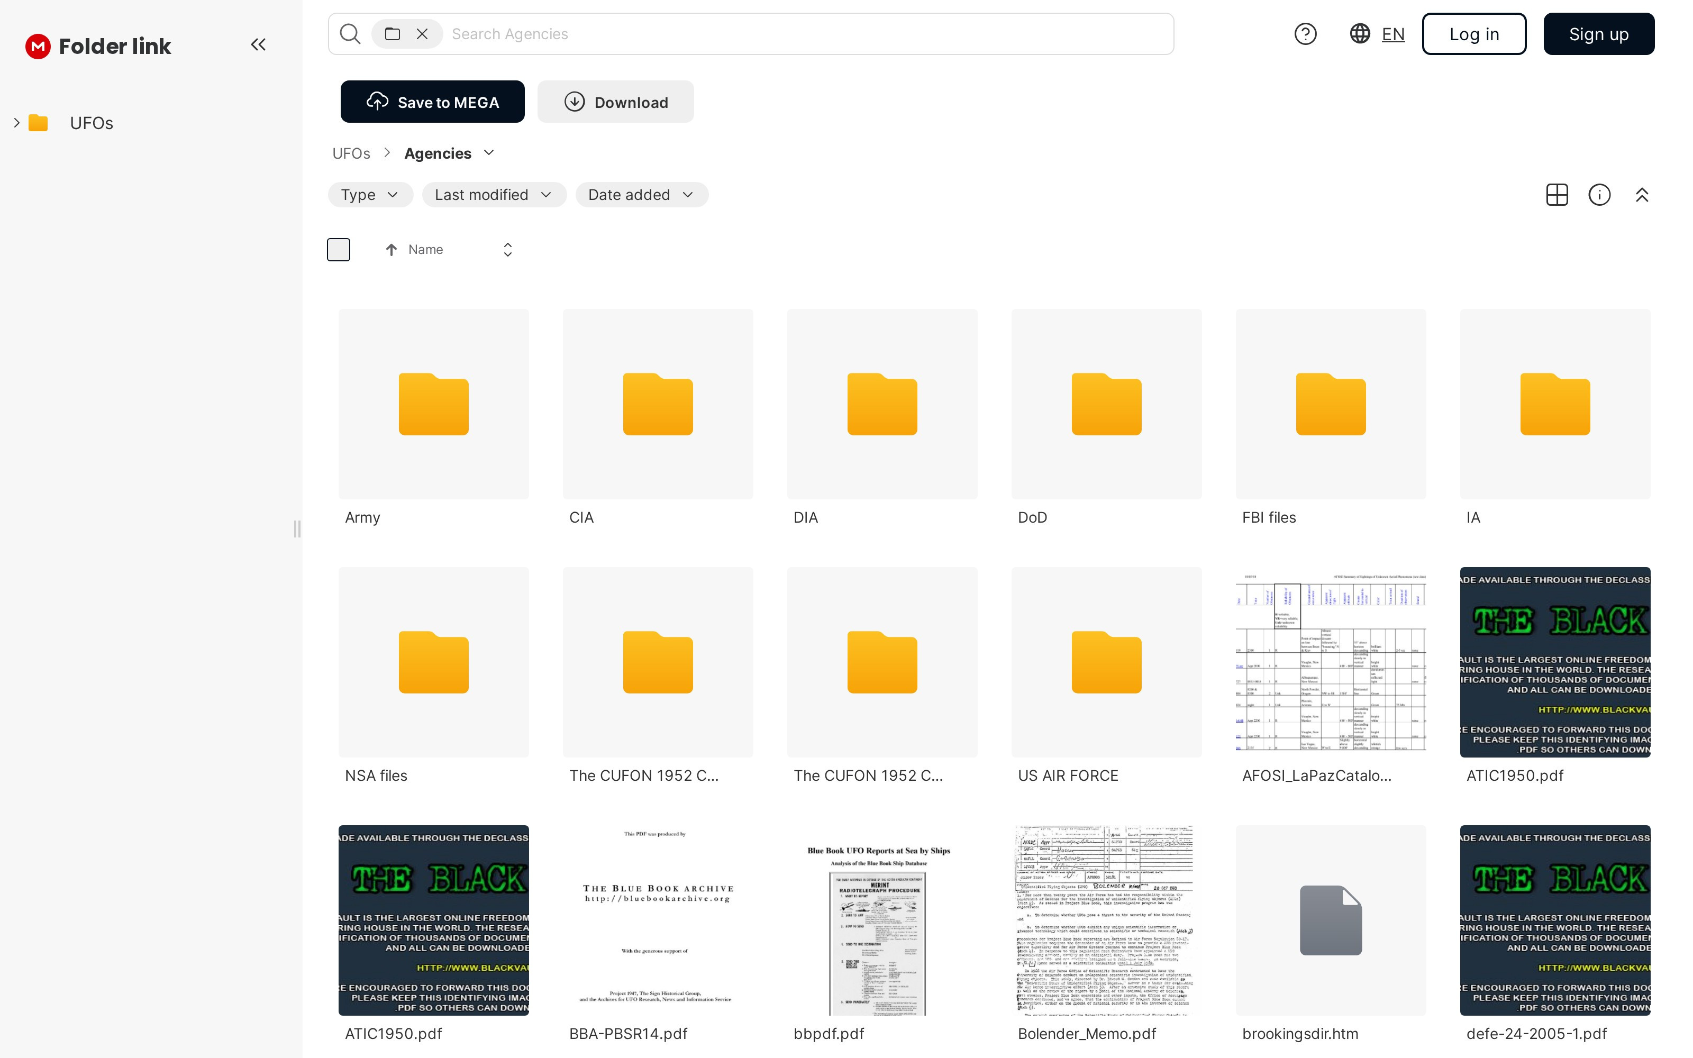Click the FBI files folder name
This screenshot has width=1693, height=1058.
[x=1269, y=517]
